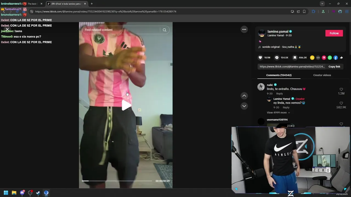This screenshot has width=351, height=197.
Task: Open the three-dot more options menu
Action: [244, 29]
